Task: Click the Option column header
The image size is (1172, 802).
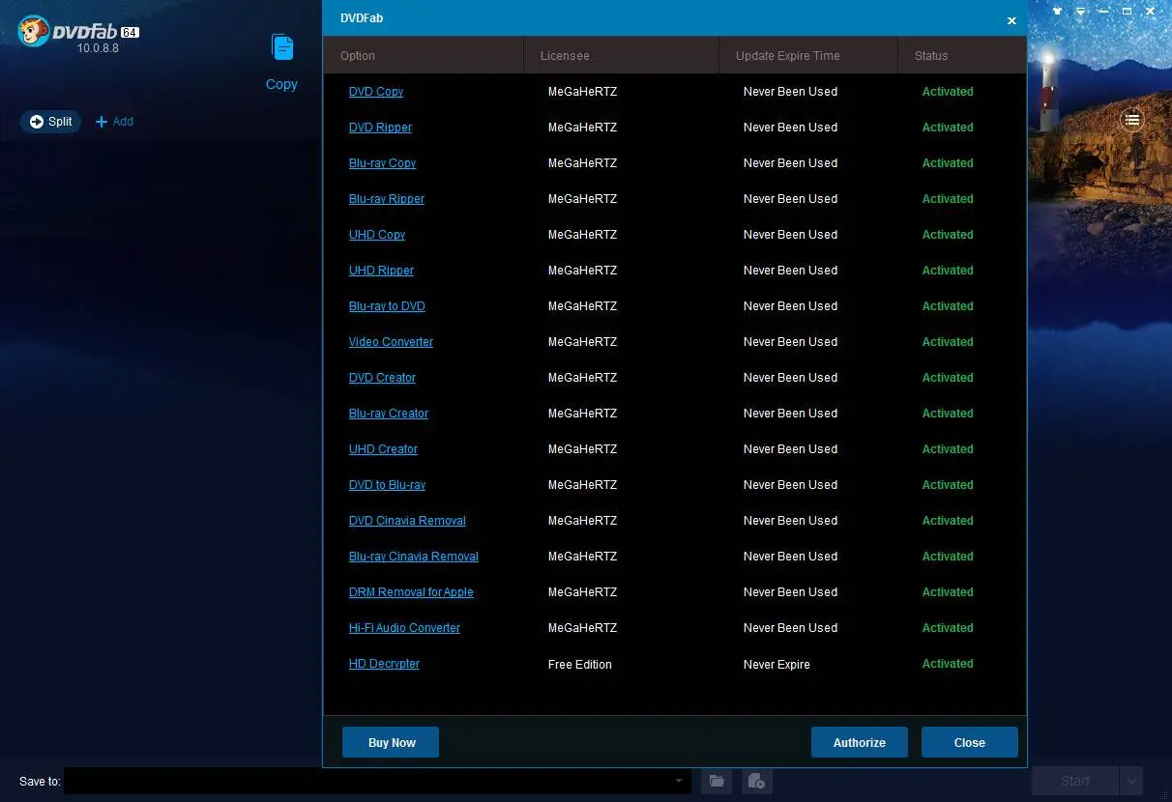Action: pos(424,55)
